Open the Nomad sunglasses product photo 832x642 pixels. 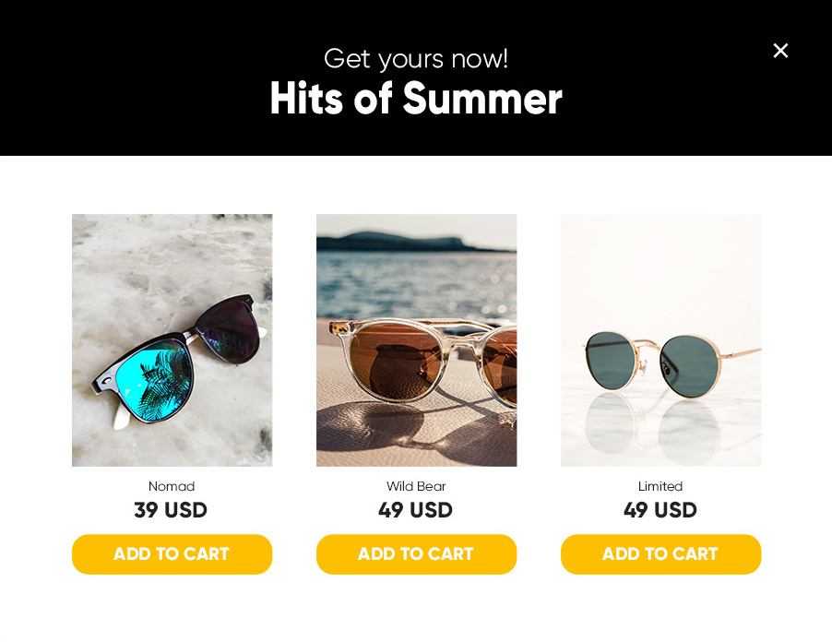point(172,340)
